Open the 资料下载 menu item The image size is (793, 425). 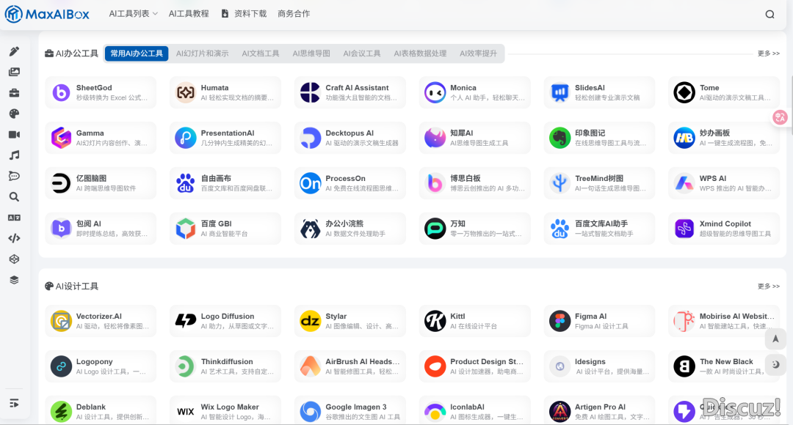point(245,14)
